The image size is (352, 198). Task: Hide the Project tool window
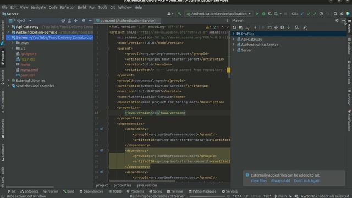(90, 20)
